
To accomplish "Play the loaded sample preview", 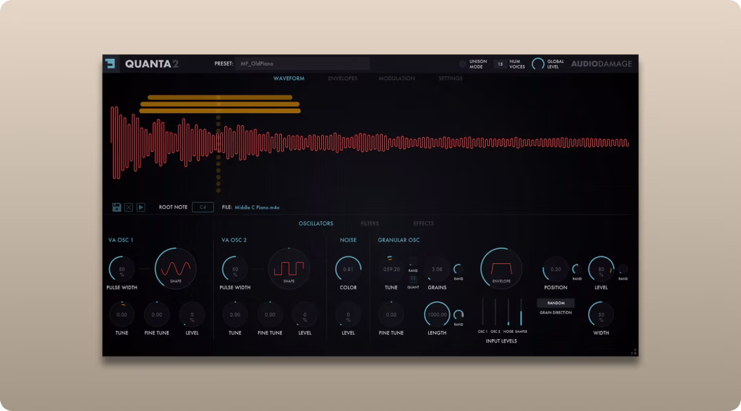I will click(141, 207).
